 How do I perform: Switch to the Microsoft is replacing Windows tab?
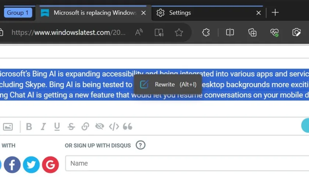coord(93,13)
